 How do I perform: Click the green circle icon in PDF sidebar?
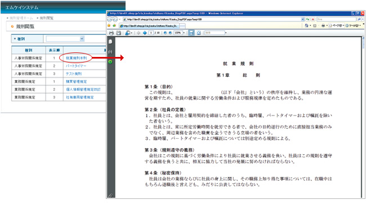[x=110, y=62]
